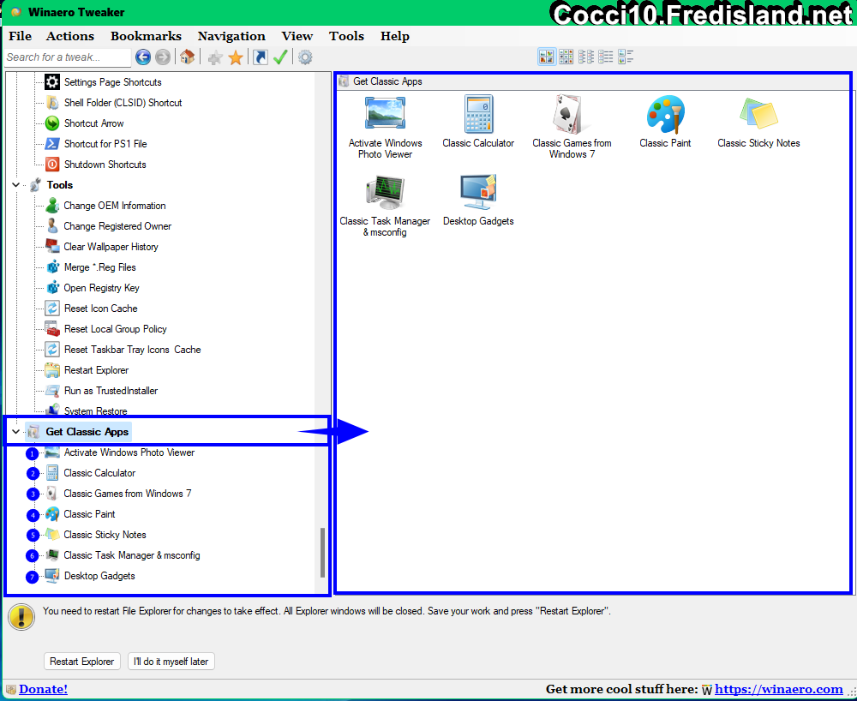Open Classic Paint large palette icon

[x=666, y=114]
